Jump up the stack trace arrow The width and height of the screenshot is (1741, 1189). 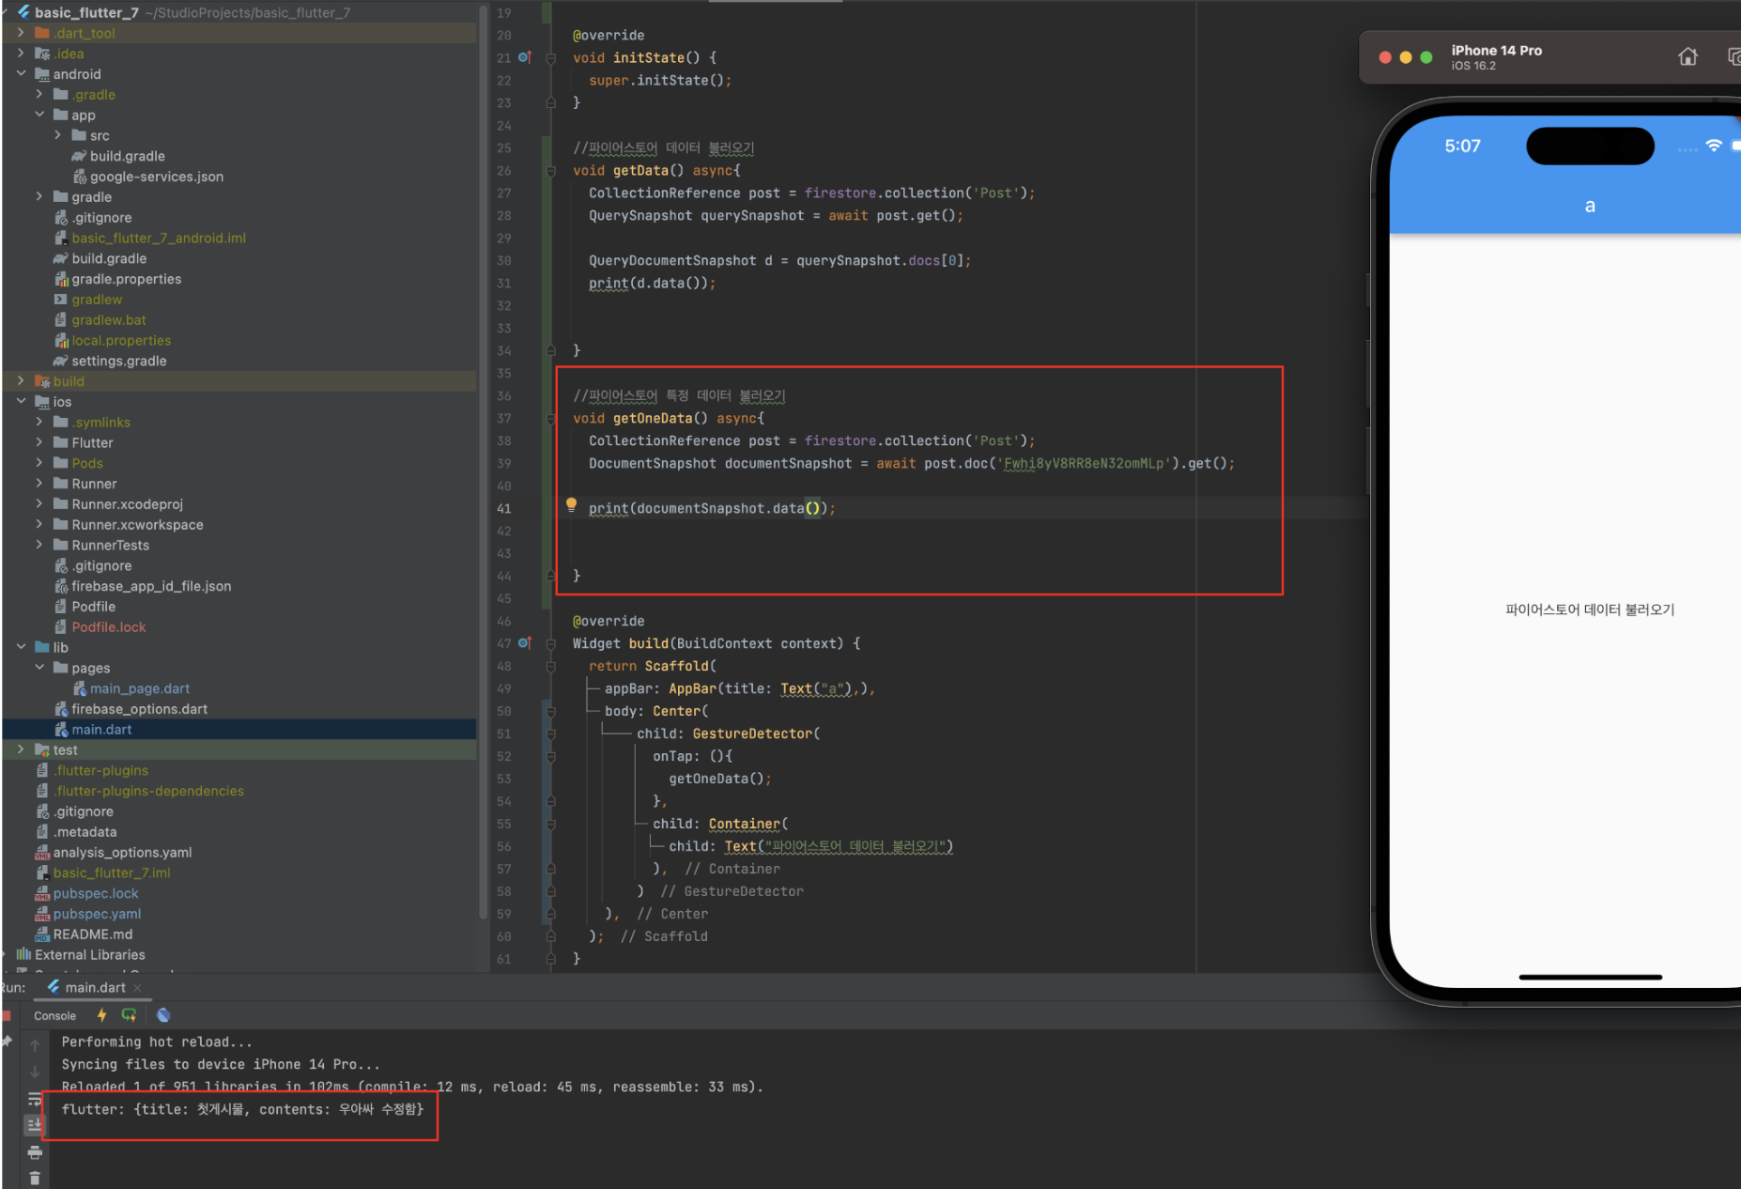click(35, 1045)
